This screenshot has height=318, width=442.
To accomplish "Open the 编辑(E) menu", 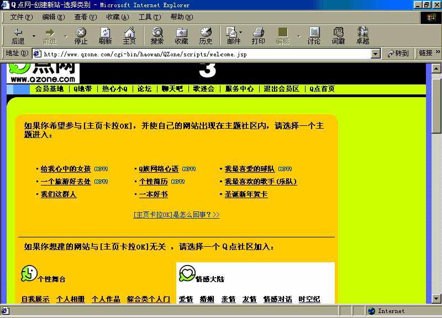I will coord(53,17).
